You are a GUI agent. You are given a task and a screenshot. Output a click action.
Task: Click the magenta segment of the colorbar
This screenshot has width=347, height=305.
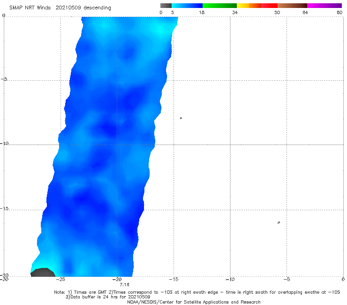(x=324, y=6)
